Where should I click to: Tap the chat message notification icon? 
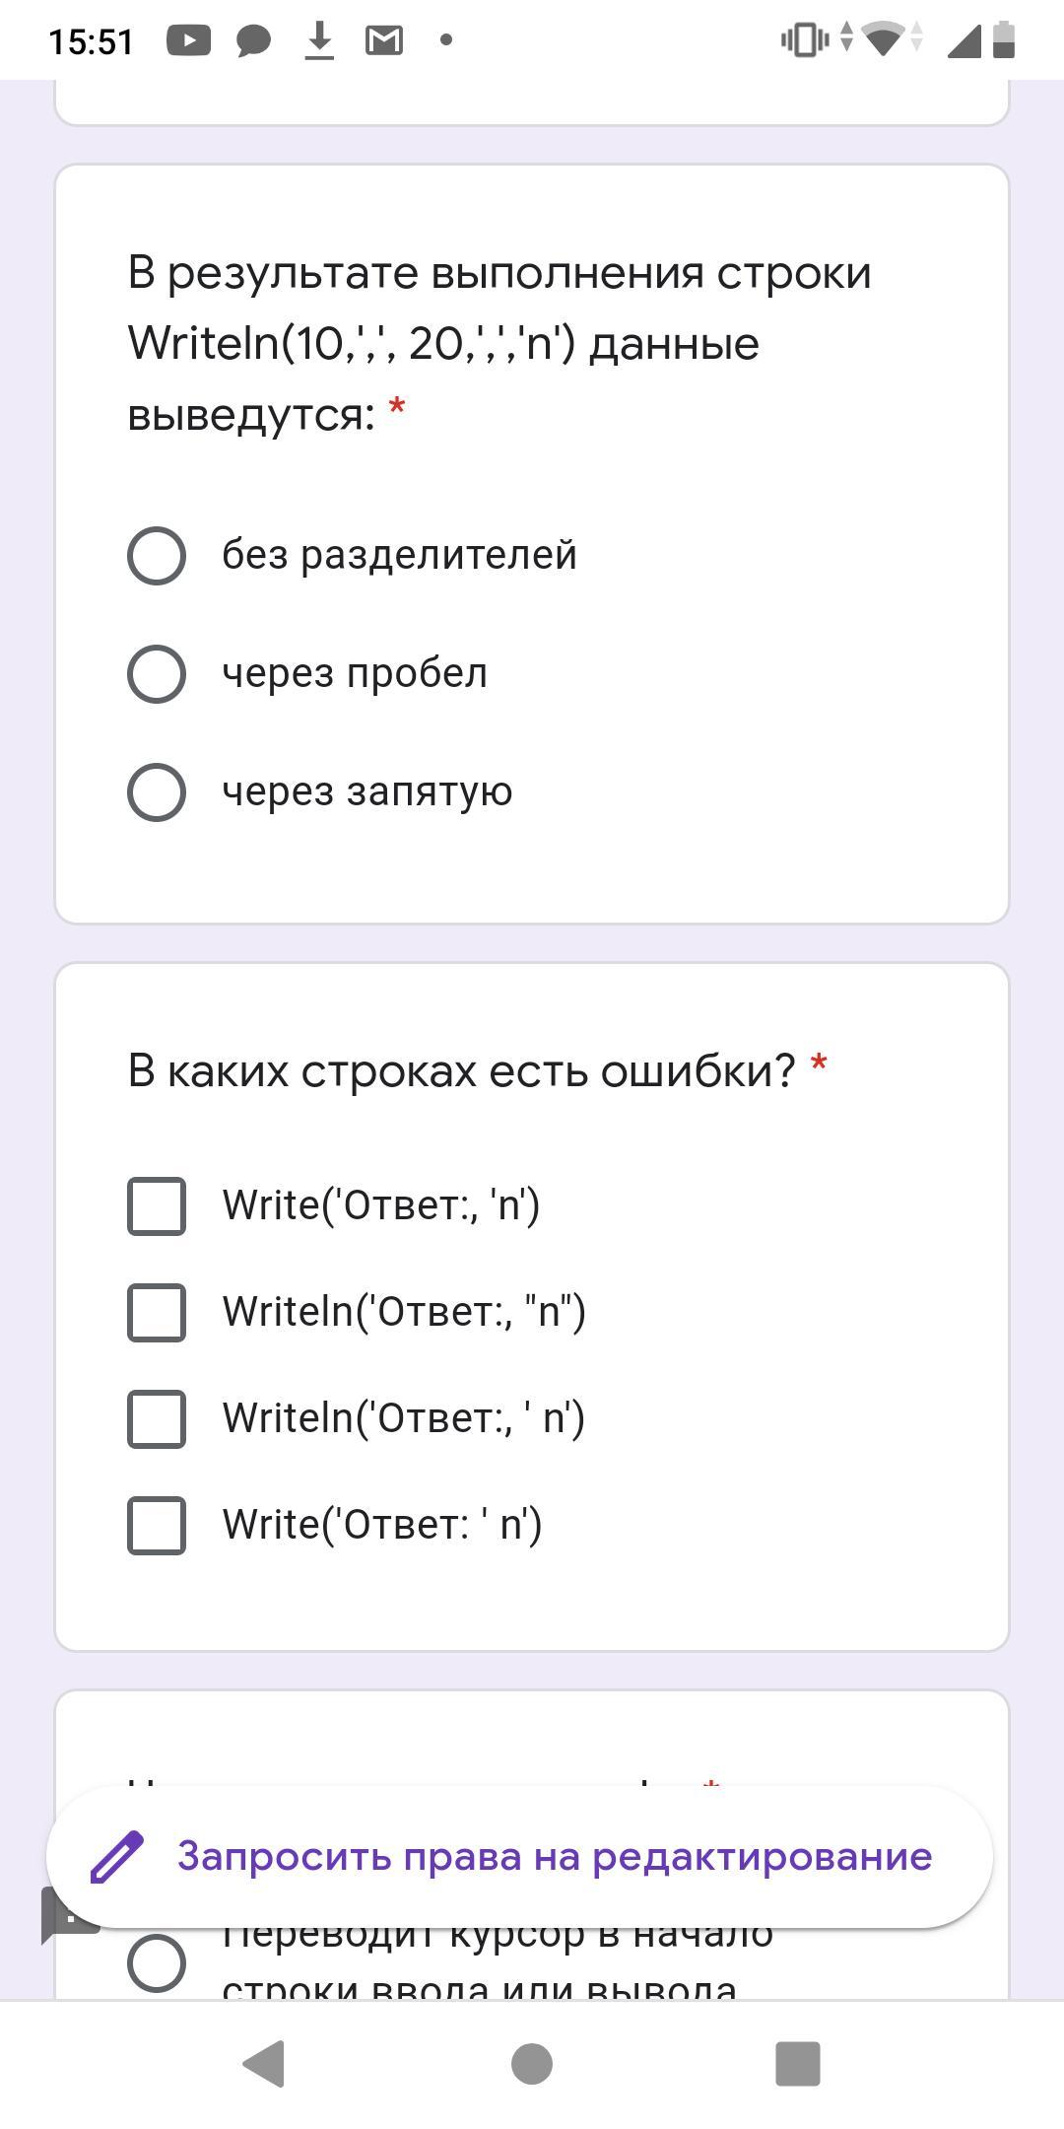click(253, 40)
